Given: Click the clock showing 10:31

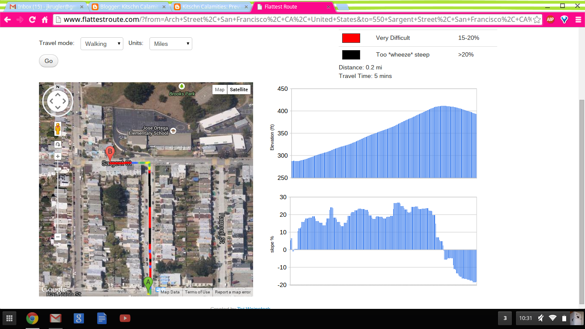Looking at the screenshot, I should pyautogui.click(x=525, y=318).
